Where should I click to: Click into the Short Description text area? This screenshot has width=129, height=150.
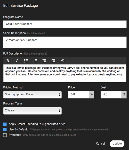pyautogui.click(x=65, y=42)
